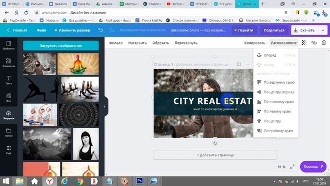330x186 pixels.
Task: Choose По левому краю alignment
Action: tap(276, 112)
